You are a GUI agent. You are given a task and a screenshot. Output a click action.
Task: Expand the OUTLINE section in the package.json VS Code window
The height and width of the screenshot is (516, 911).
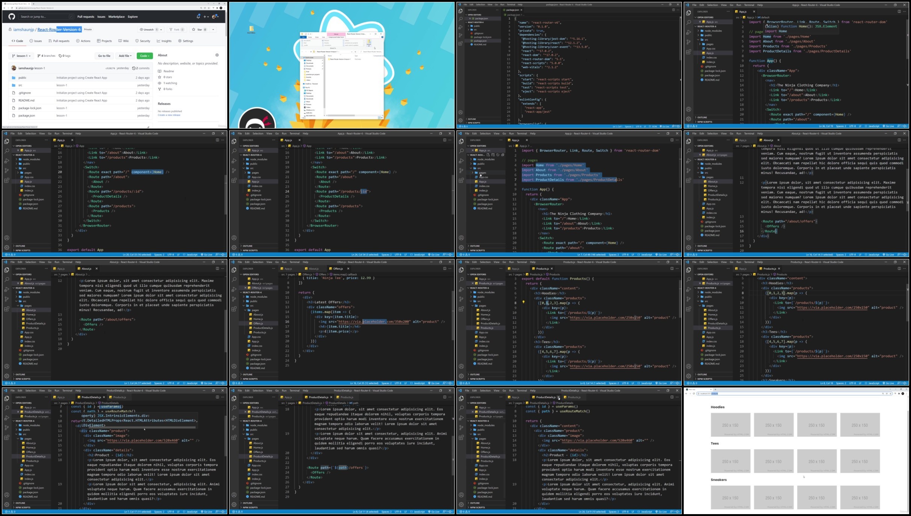[483, 119]
